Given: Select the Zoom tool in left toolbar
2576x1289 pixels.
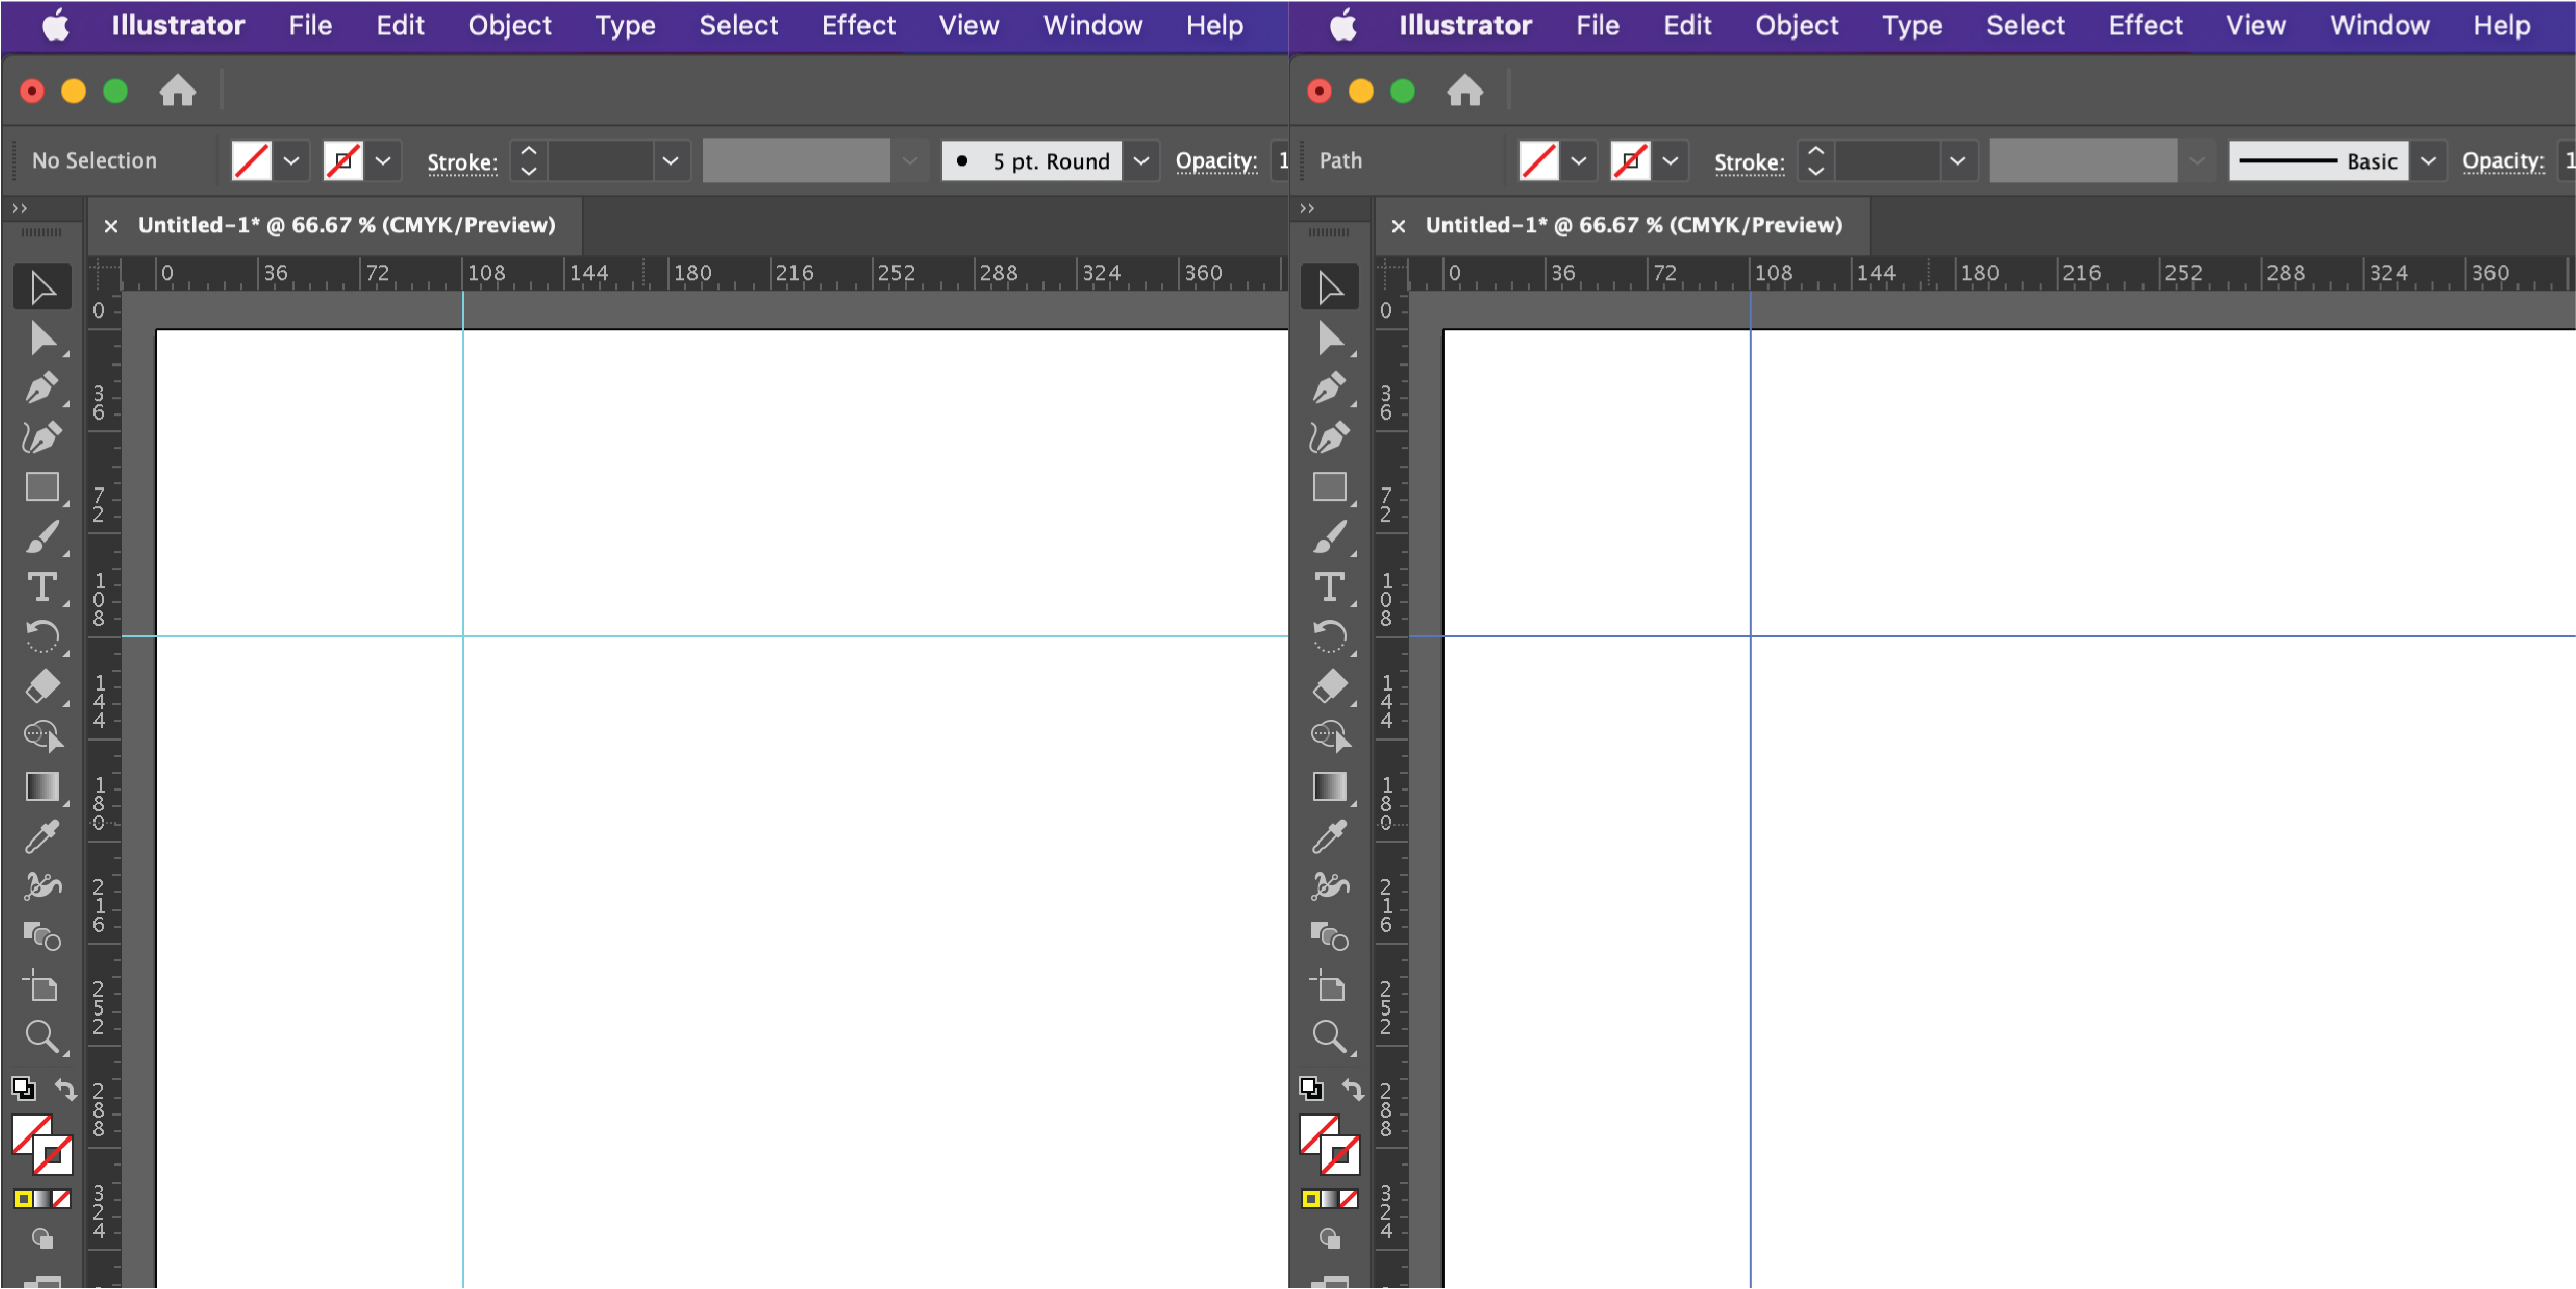Looking at the screenshot, I should [x=41, y=1037].
